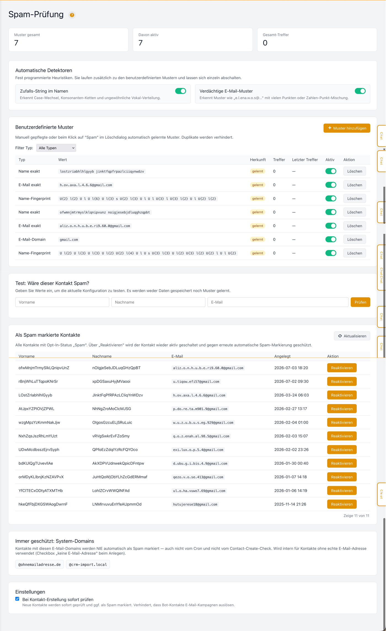Reactivate contact LOstZrIabhlhlGyyb
This screenshot has width=386, height=631.
point(342,395)
